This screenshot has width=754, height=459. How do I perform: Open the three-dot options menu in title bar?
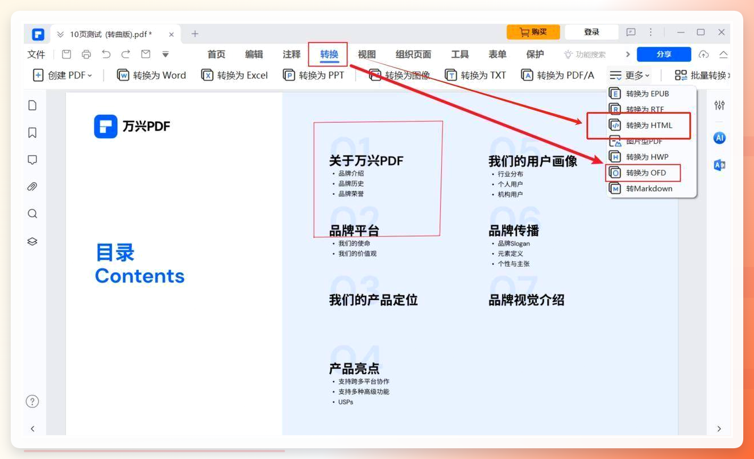[x=651, y=32]
